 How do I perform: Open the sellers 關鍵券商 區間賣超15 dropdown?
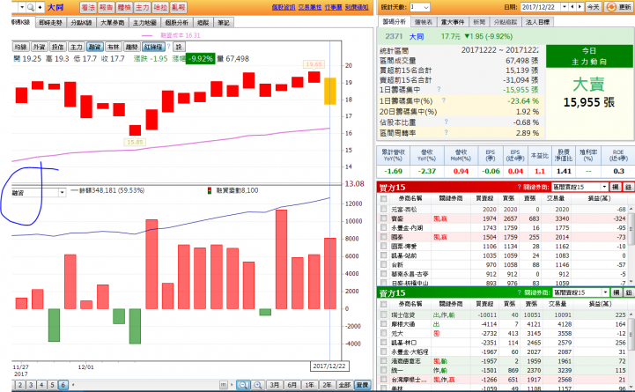[581, 292]
